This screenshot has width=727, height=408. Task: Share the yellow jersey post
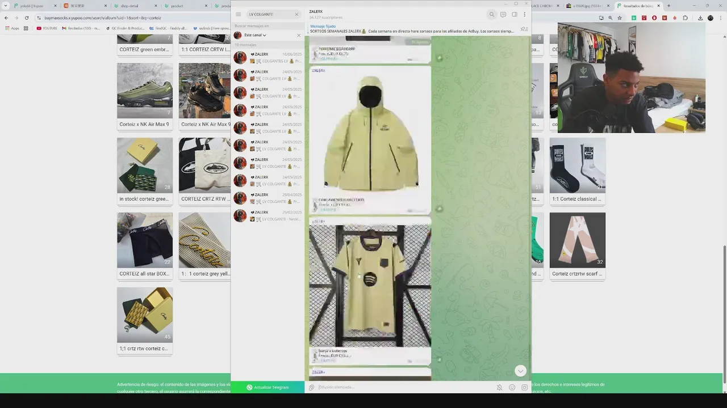pyautogui.click(x=439, y=359)
